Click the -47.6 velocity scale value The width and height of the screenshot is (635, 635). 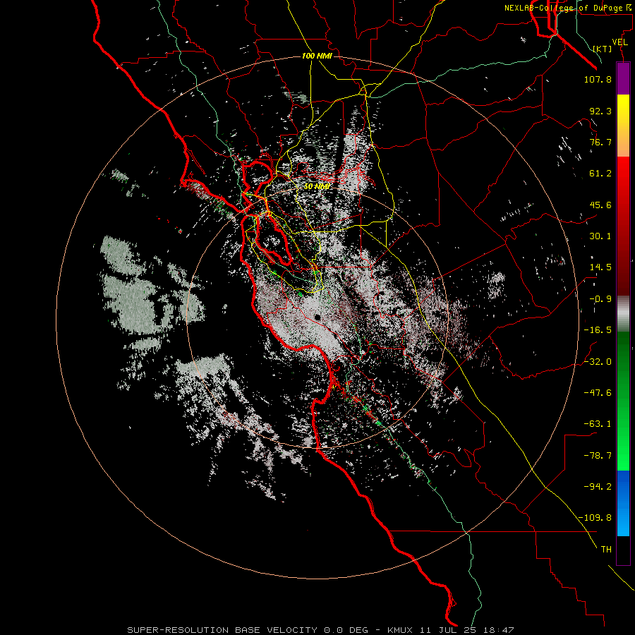pyautogui.click(x=598, y=392)
